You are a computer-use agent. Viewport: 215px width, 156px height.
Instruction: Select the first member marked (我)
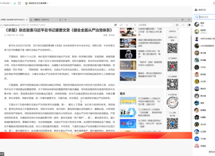tap(204, 24)
